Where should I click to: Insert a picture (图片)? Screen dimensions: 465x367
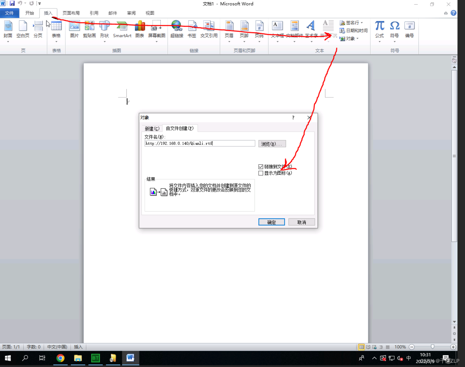point(74,29)
